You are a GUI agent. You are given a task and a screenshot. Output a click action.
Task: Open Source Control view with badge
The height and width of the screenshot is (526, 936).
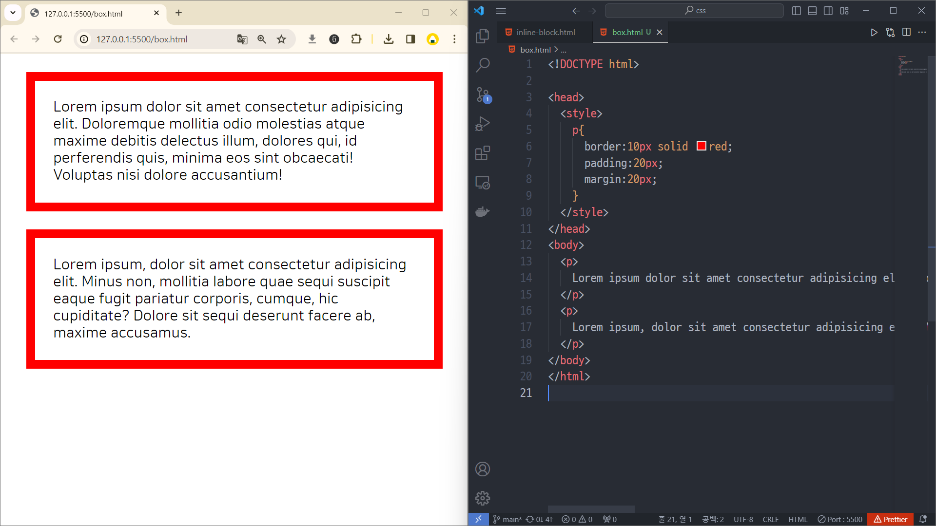point(482,94)
